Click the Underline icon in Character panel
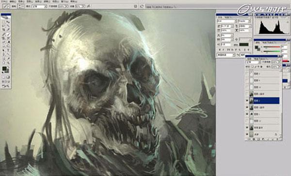 pos(244,50)
